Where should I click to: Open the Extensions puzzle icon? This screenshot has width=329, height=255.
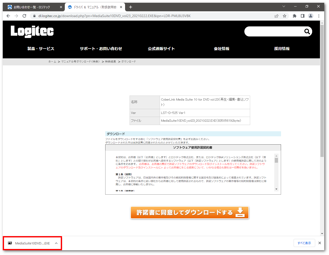[x=295, y=16]
